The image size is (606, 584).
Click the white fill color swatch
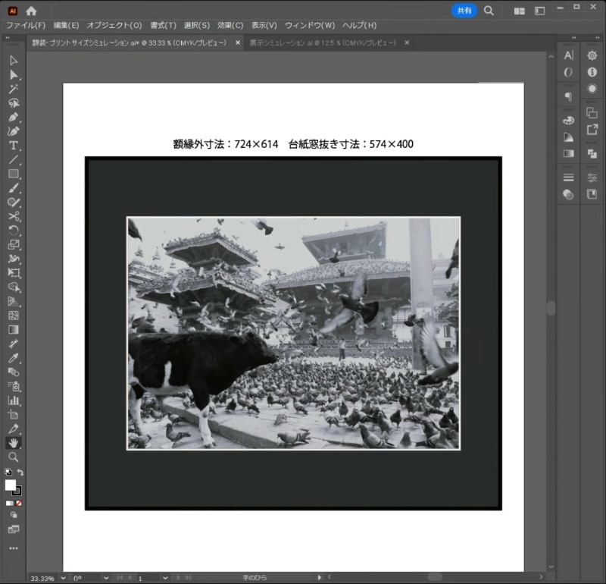point(11,485)
